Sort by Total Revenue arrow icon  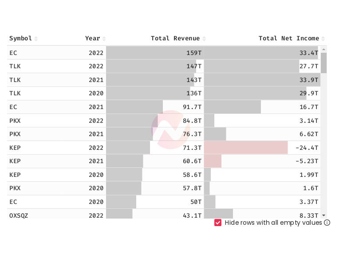coord(204,39)
